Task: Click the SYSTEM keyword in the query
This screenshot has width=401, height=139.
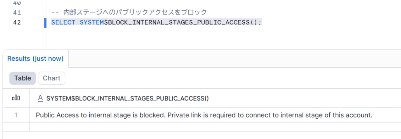Action: tap(92, 23)
